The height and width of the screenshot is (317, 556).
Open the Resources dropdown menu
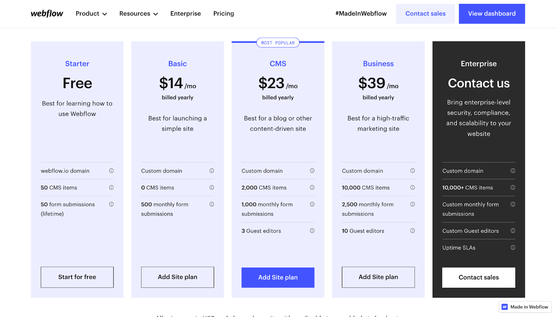click(x=138, y=14)
